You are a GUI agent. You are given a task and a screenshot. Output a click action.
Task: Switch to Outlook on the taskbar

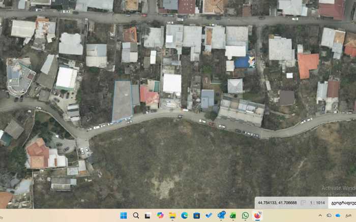(x=221, y=215)
